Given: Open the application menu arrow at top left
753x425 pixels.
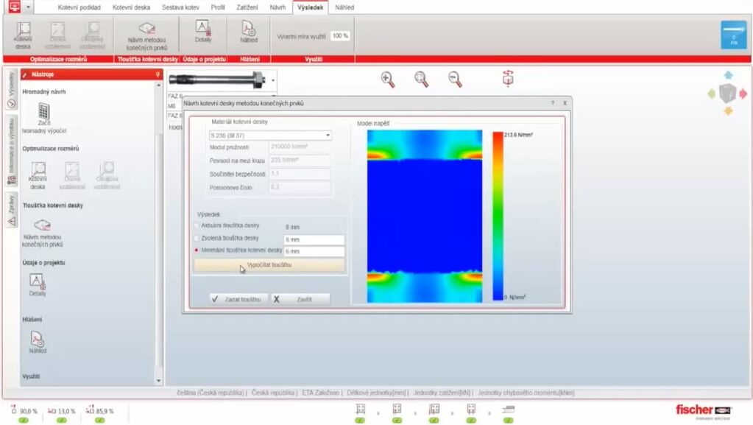Looking at the screenshot, I should tap(29, 7).
